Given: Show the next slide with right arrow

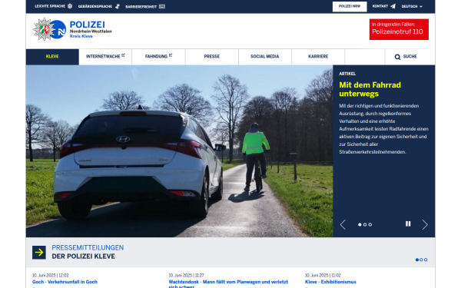Looking at the screenshot, I should pos(425,225).
